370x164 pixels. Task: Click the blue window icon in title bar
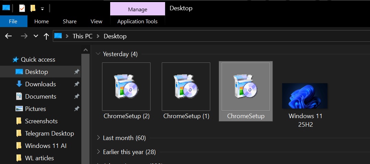point(6,8)
